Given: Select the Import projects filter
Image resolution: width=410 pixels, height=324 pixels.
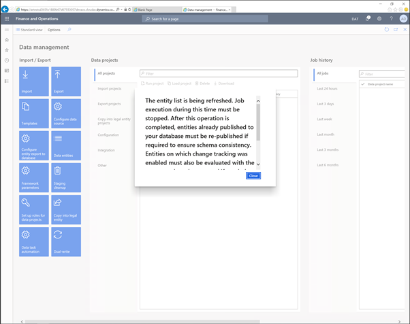Looking at the screenshot, I should click(x=110, y=88).
